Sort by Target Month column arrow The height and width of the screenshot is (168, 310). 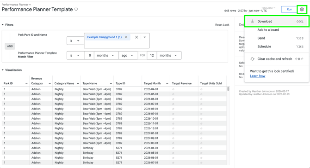pos(167,83)
